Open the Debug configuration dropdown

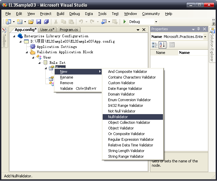(156, 22)
